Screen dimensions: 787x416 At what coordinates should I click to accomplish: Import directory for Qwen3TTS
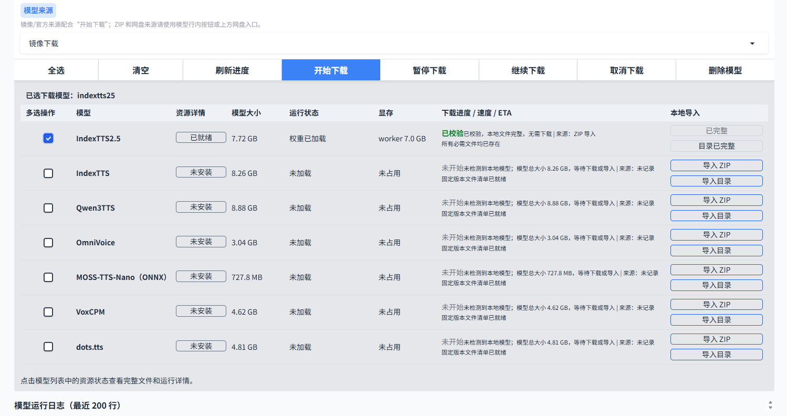pos(717,216)
